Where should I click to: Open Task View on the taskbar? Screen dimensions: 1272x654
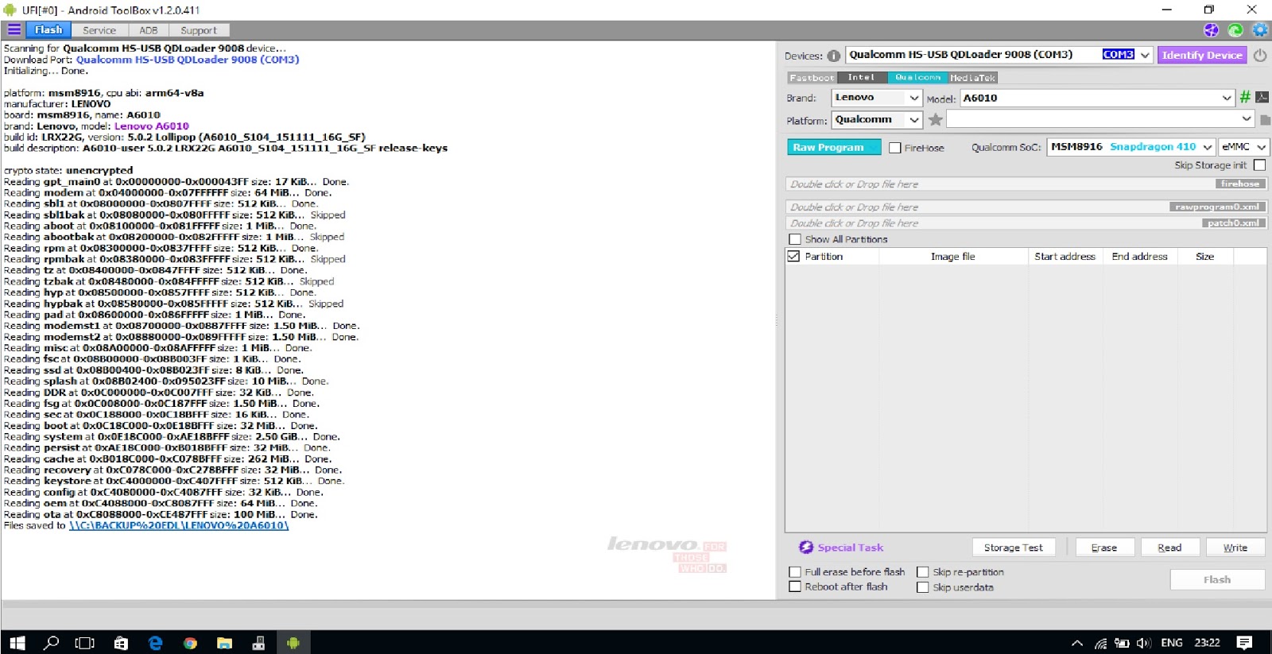click(84, 643)
